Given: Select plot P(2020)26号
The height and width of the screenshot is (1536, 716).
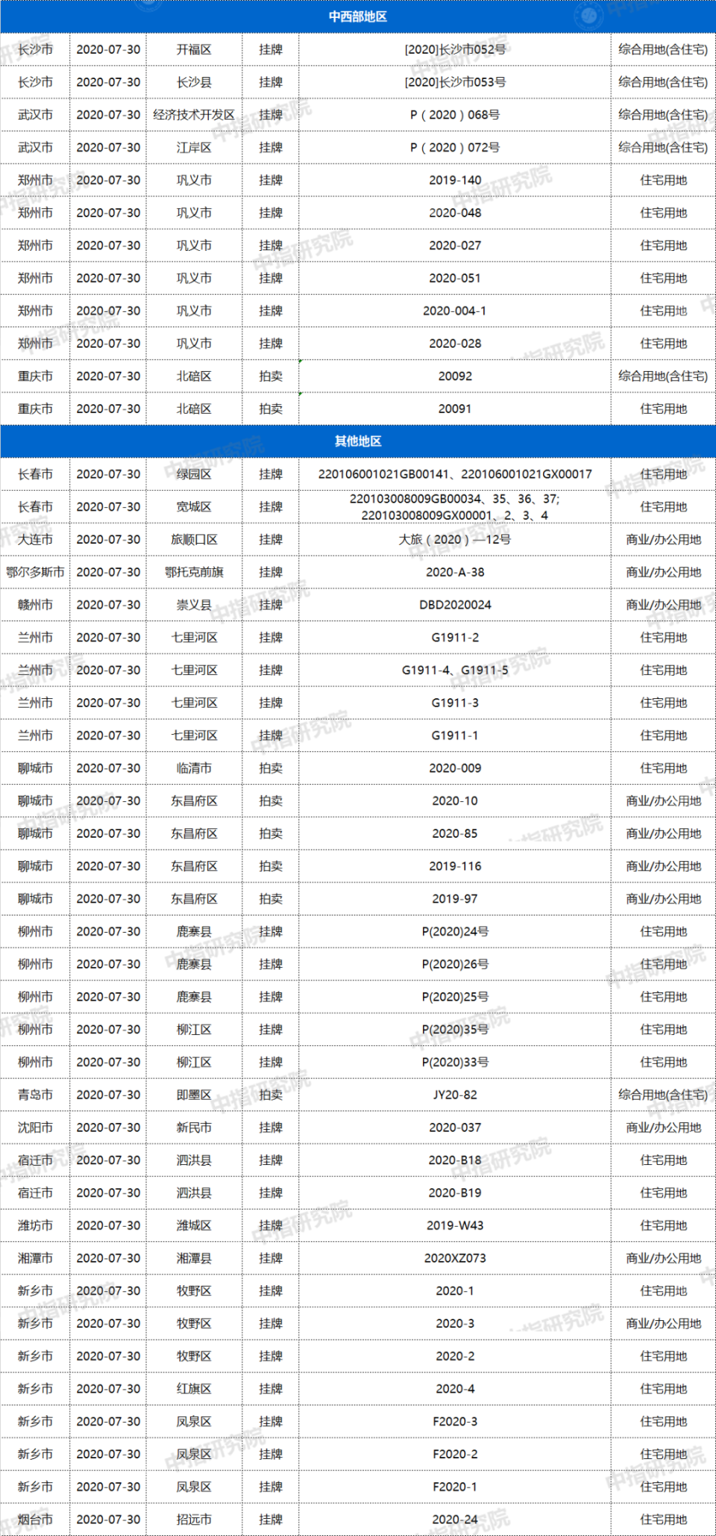Looking at the screenshot, I should [x=455, y=964].
